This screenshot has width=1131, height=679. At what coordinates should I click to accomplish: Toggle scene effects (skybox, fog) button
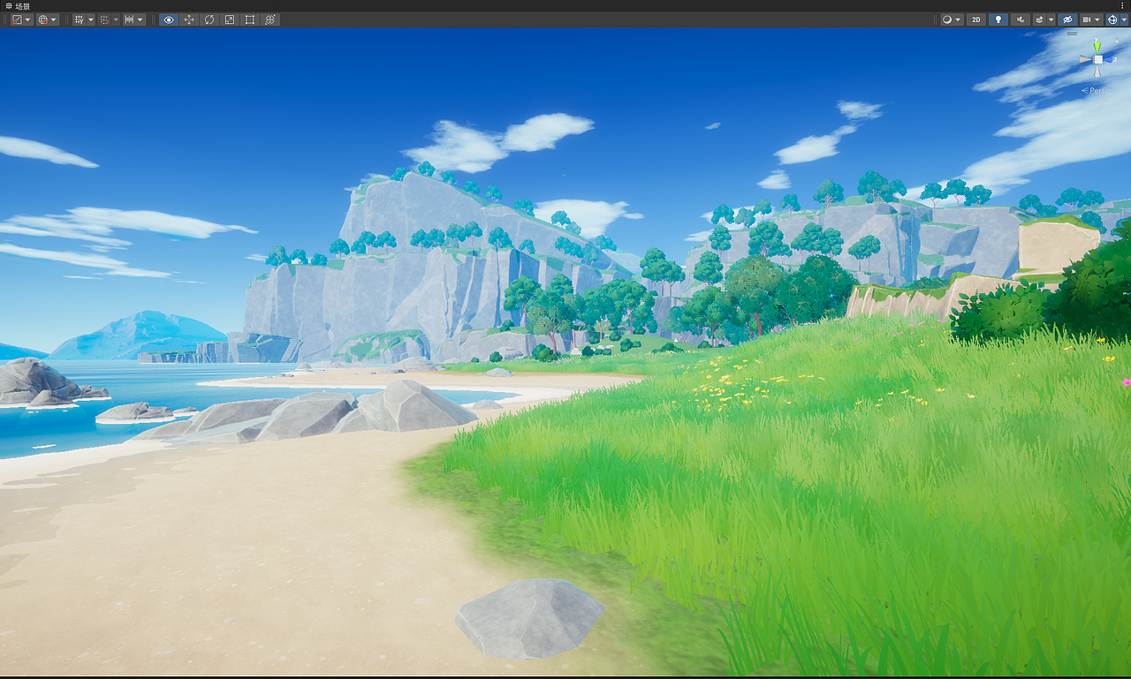pyautogui.click(x=1040, y=19)
